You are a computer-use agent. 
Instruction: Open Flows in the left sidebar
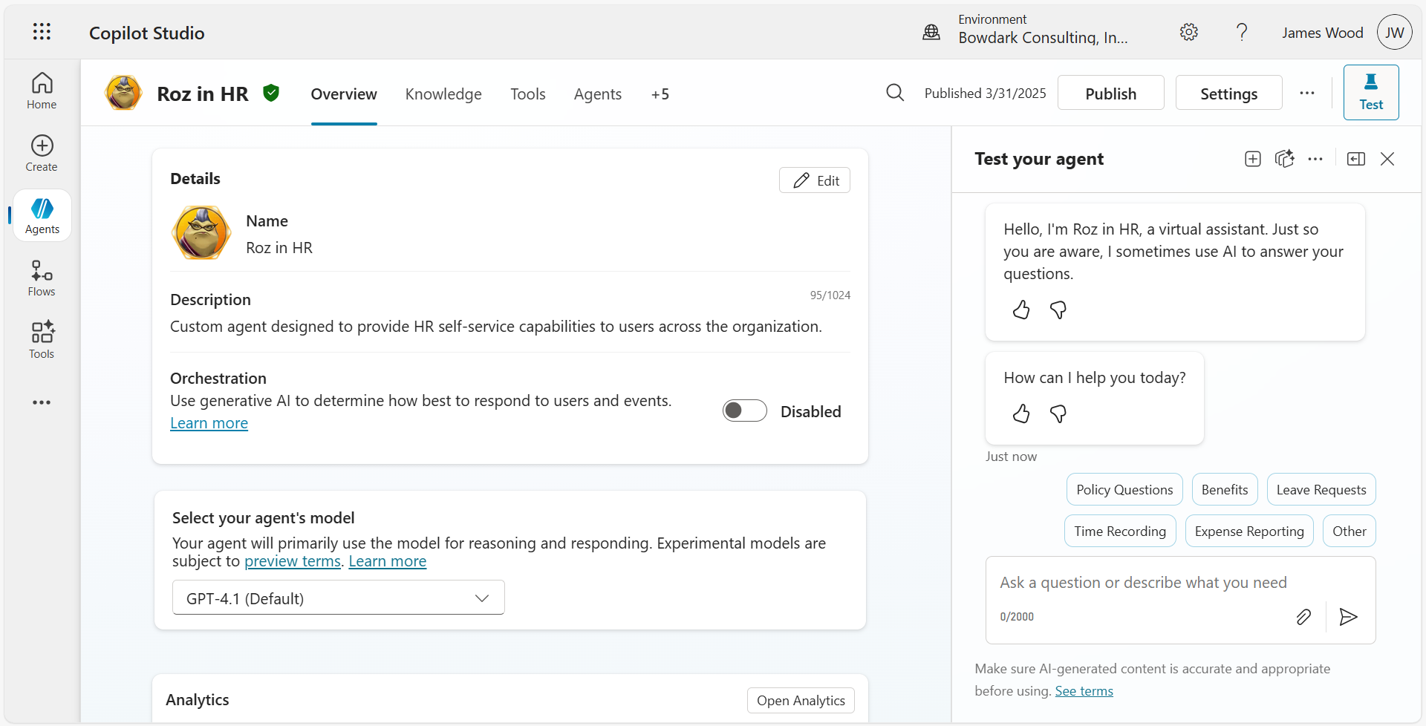pyautogui.click(x=42, y=278)
